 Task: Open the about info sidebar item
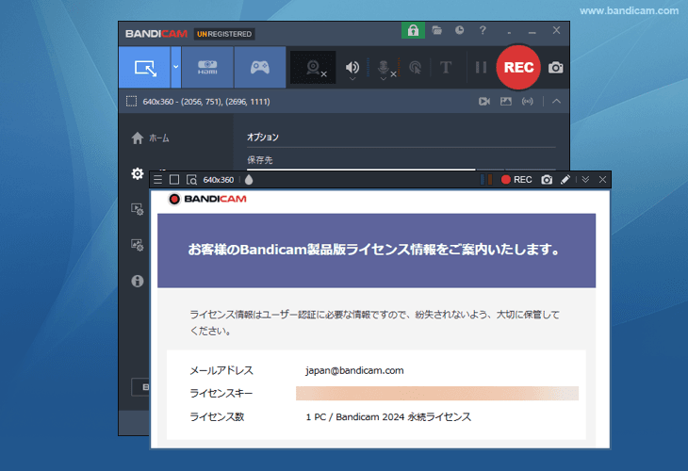pos(138,281)
